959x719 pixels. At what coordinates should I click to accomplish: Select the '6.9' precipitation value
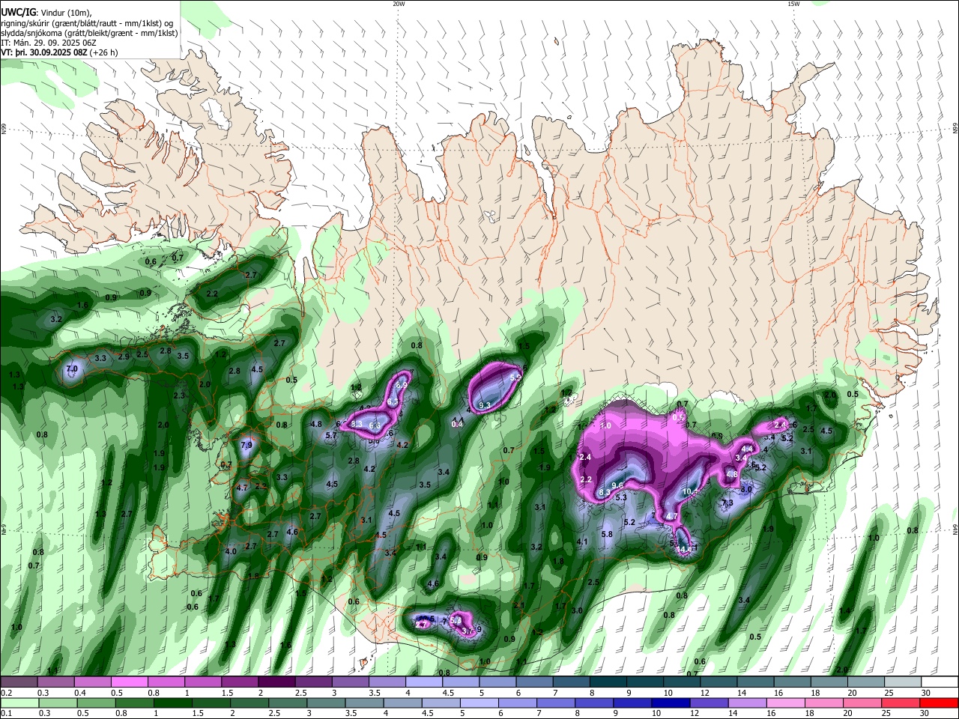pos(402,385)
